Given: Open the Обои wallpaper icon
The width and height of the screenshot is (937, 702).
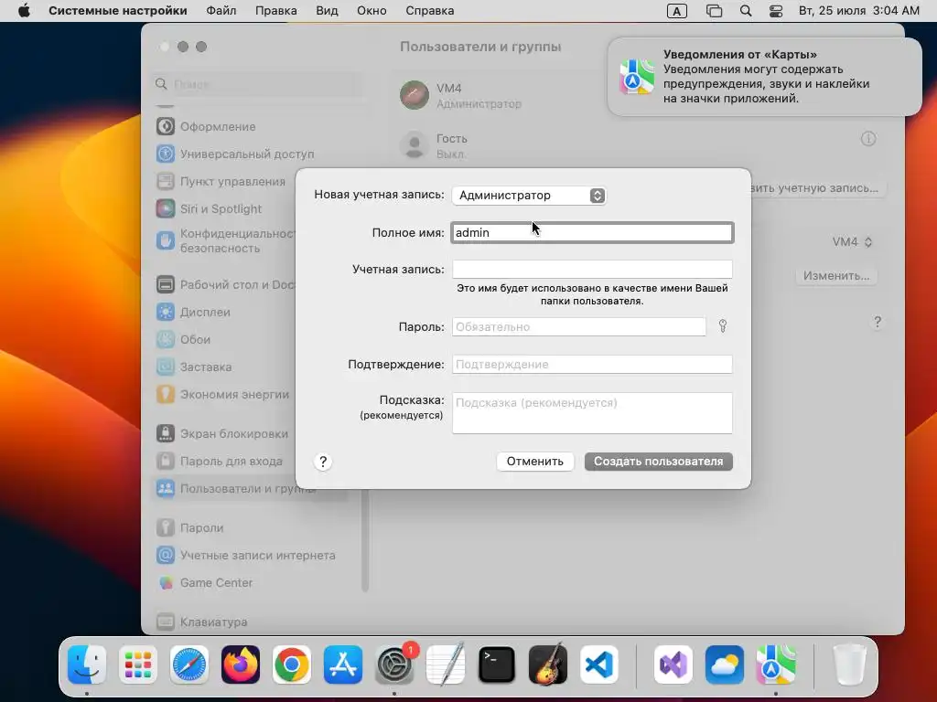Looking at the screenshot, I should [166, 340].
